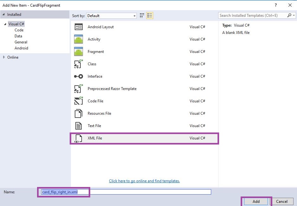Select the Code File template icon
Image resolution: width=297 pixels, height=206 pixels.
point(79,101)
